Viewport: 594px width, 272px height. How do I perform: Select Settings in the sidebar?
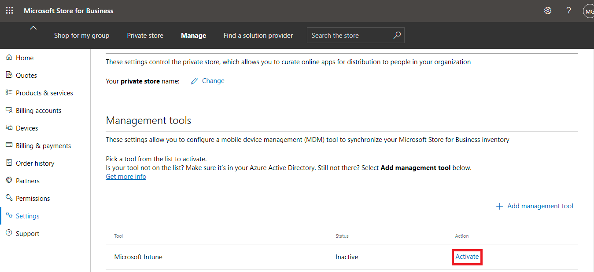[28, 216]
